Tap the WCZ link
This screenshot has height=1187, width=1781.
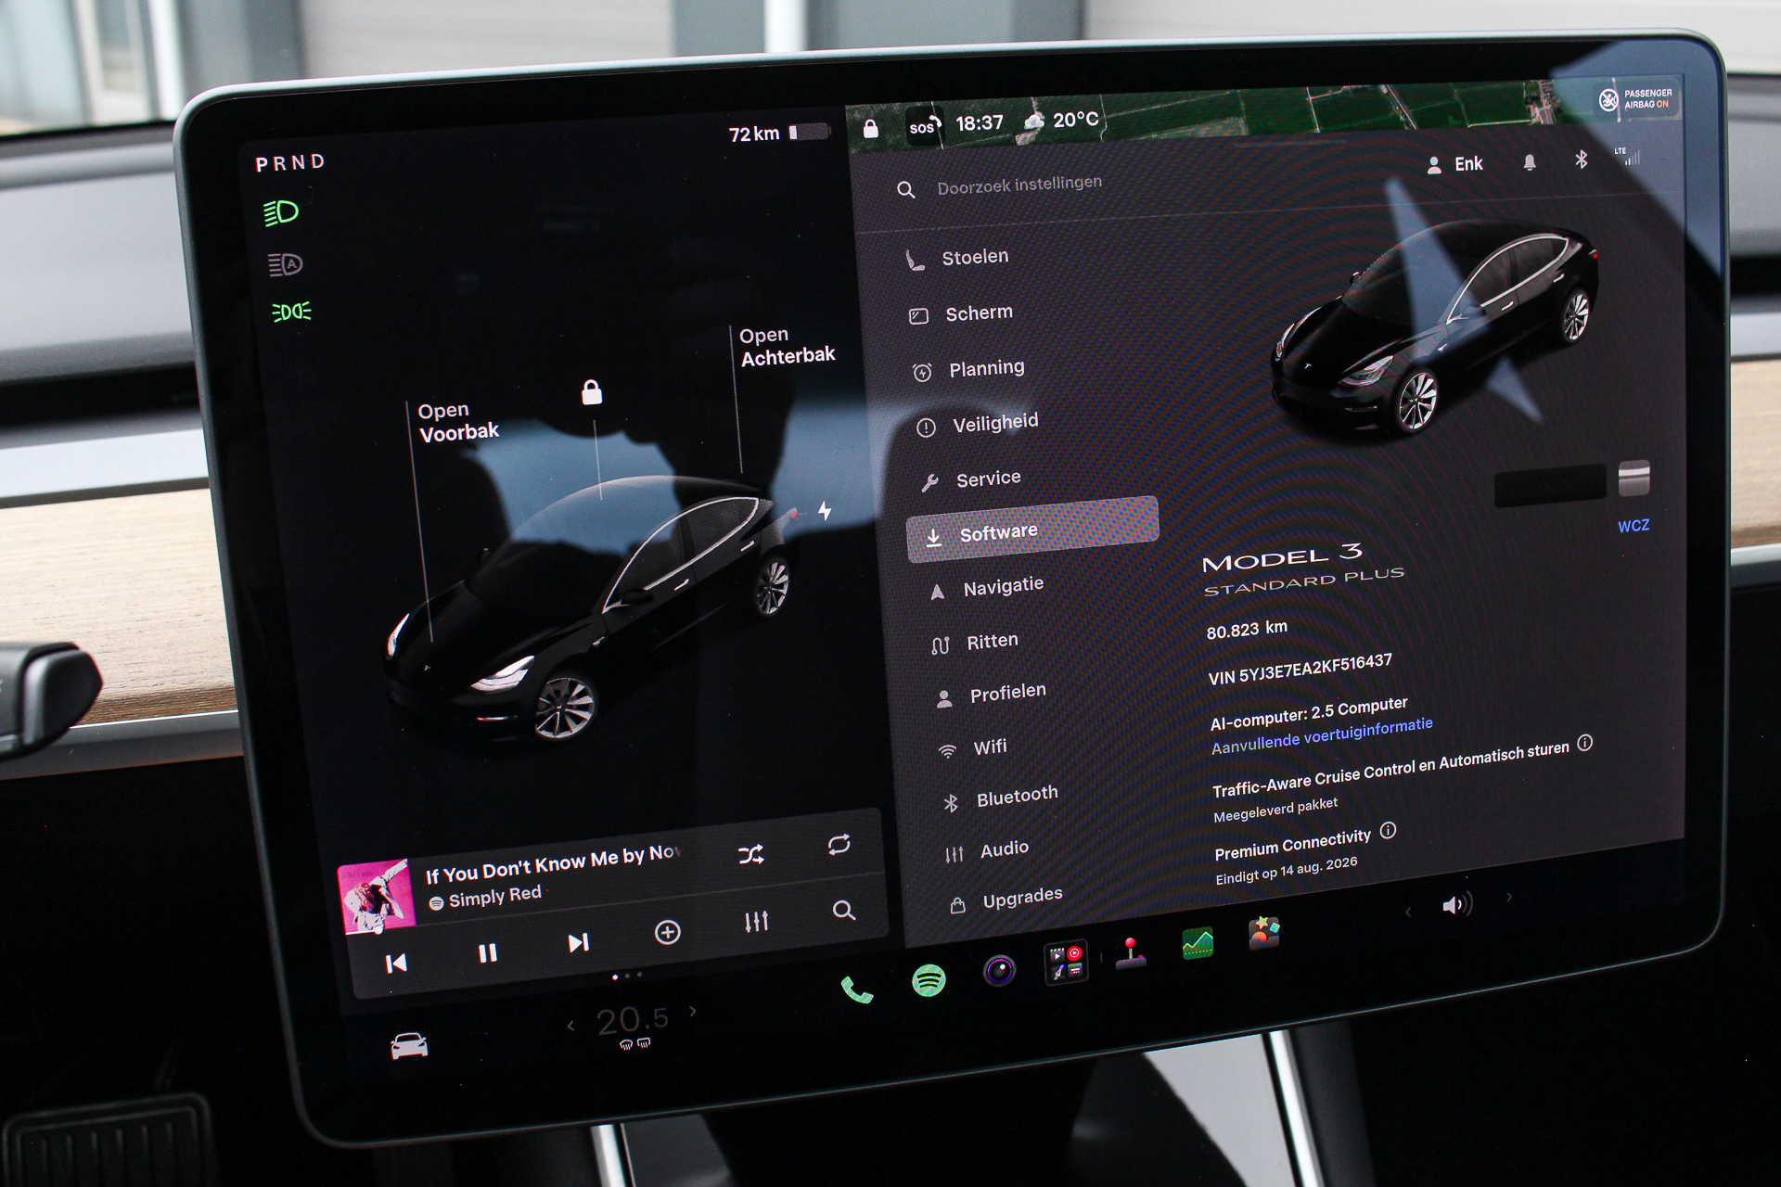[1634, 526]
